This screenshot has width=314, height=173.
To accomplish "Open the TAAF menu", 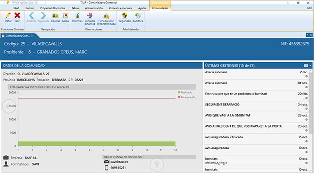I will [16, 8].
